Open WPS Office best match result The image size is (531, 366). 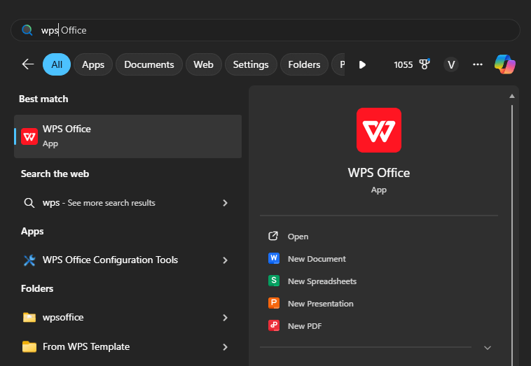[x=127, y=136]
